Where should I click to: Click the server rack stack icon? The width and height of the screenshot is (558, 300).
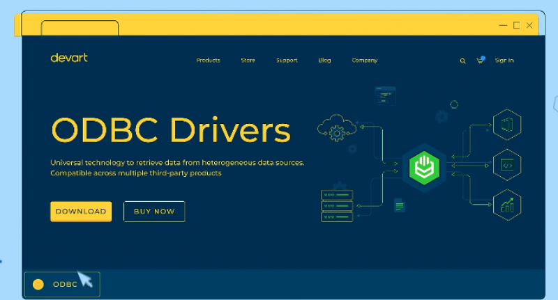point(337,205)
